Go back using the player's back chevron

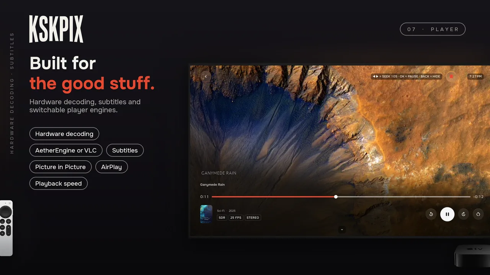[206, 76]
